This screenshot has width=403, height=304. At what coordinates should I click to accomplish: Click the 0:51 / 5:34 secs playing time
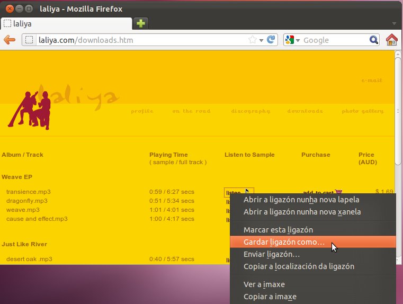click(x=172, y=201)
